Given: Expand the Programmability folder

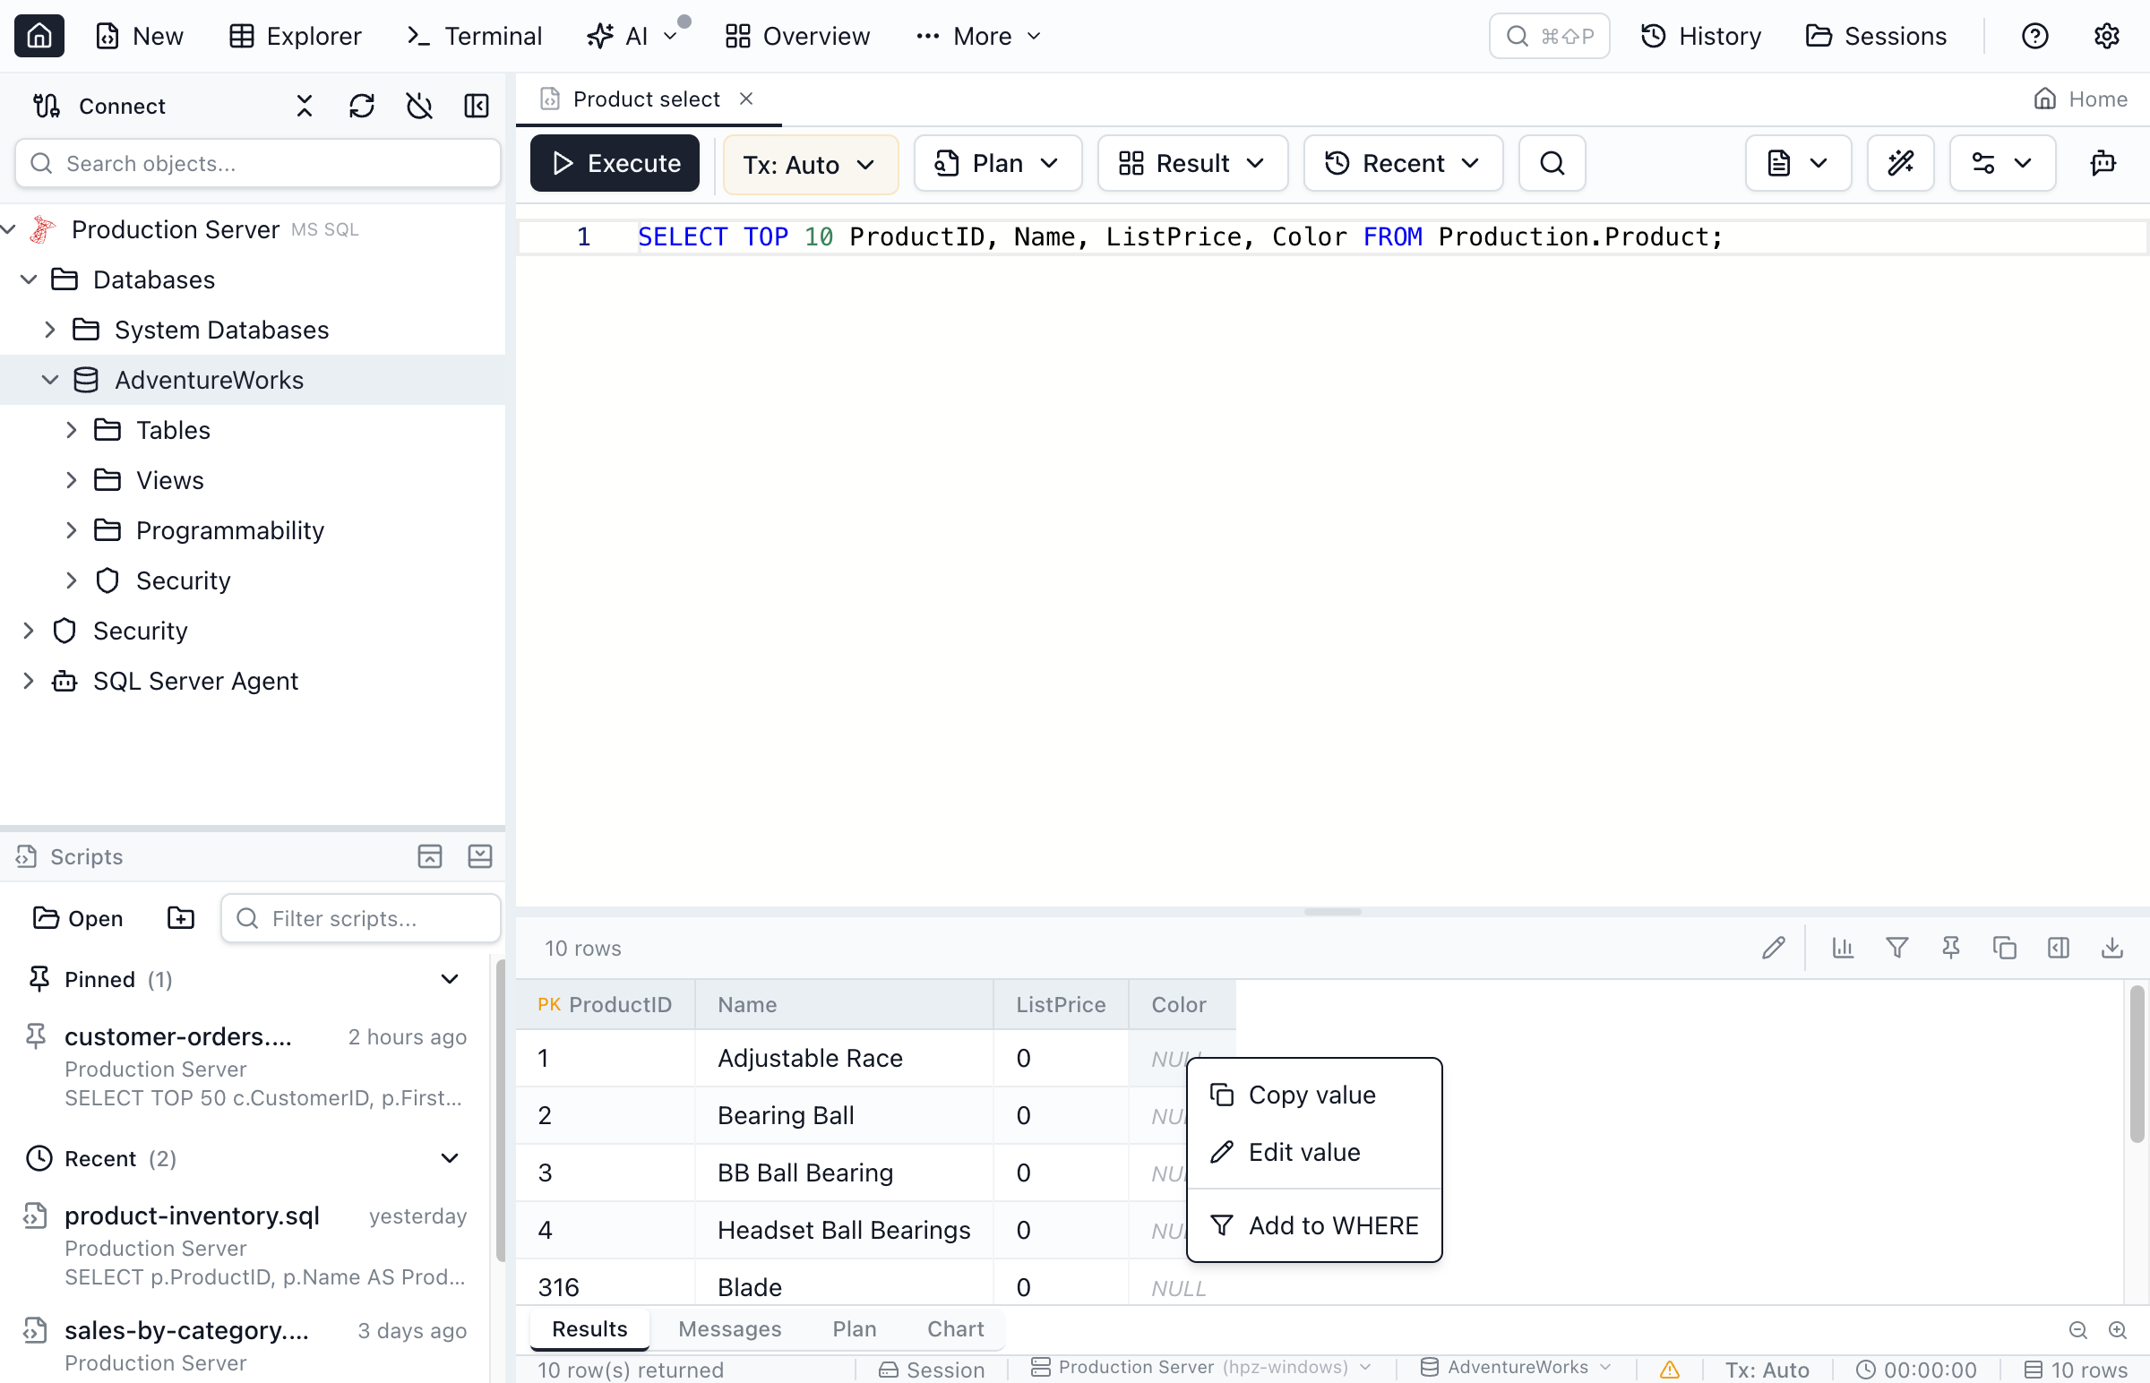Looking at the screenshot, I should click(x=72, y=531).
